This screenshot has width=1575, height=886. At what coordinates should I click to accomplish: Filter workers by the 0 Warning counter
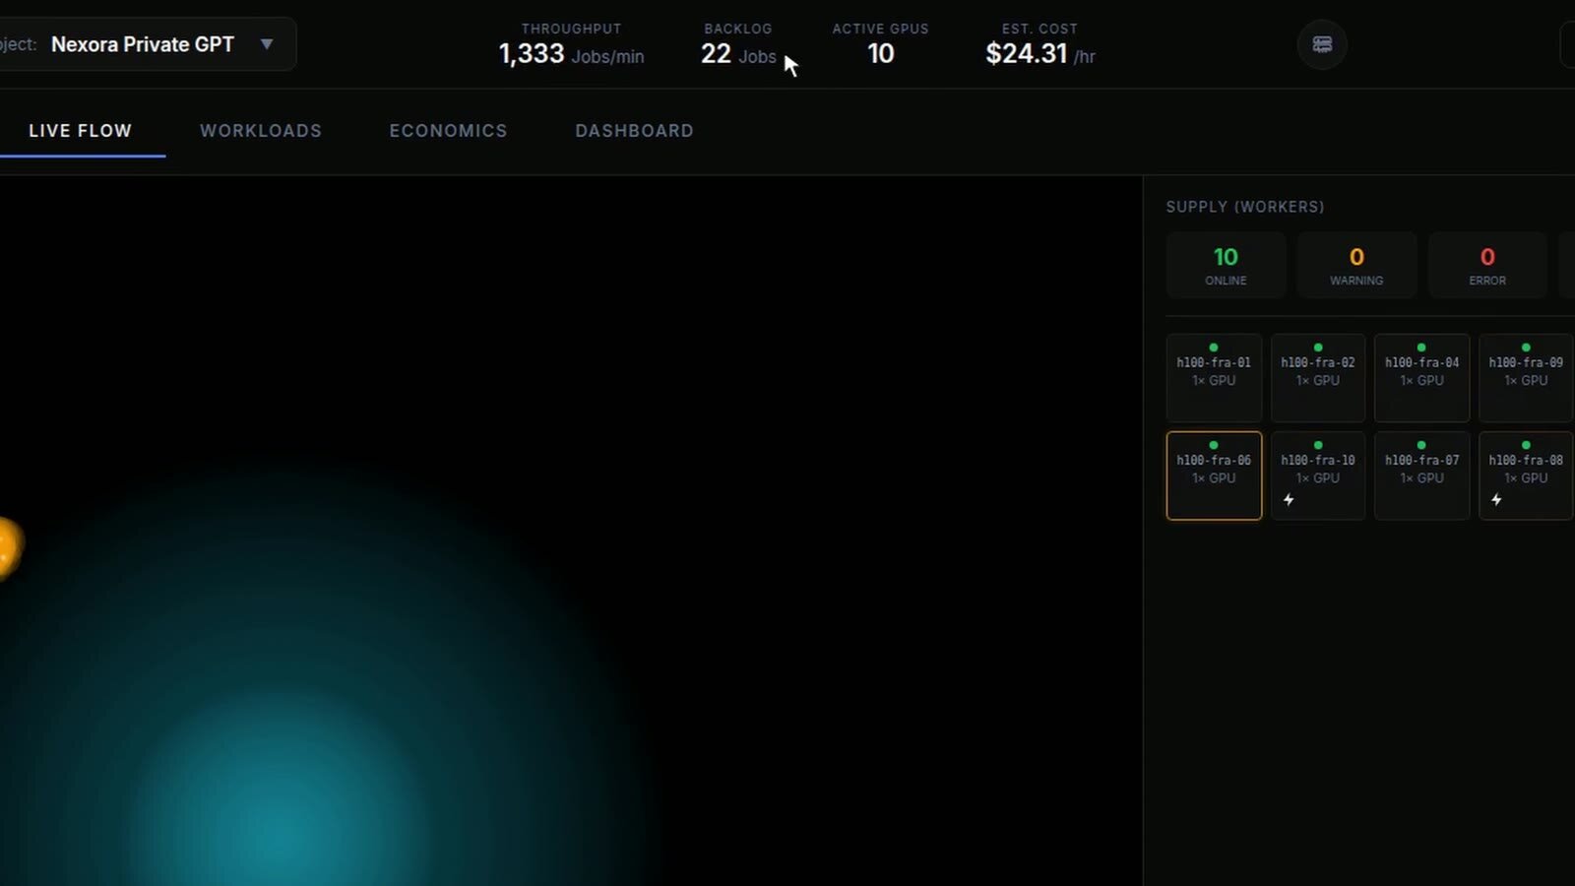1356,266
